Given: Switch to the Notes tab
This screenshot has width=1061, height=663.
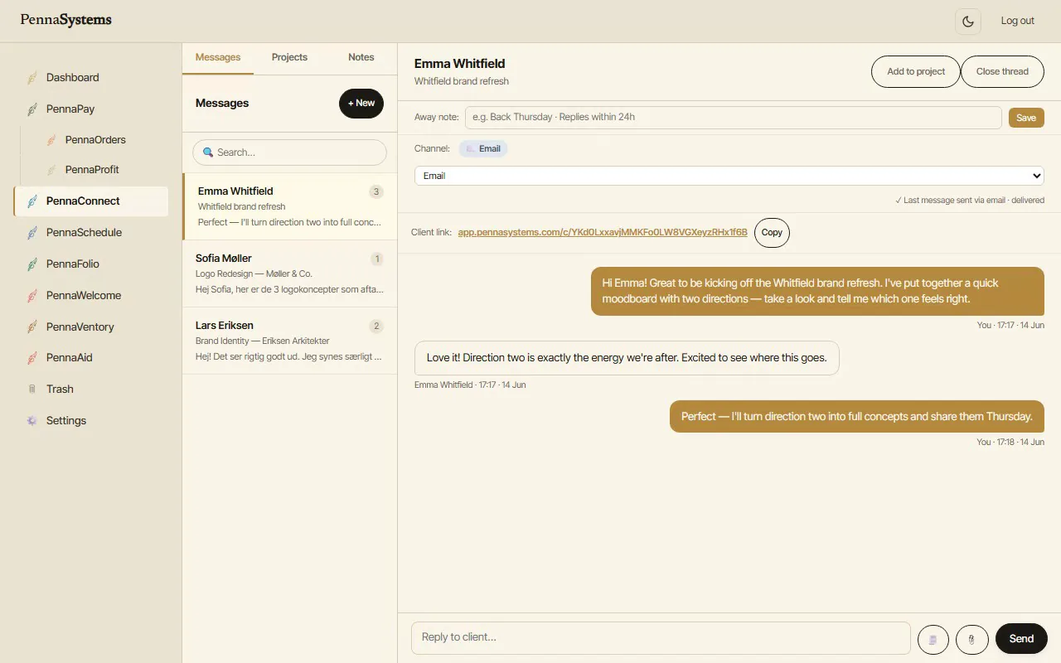Looking at the screenshot, I should 361,58.
